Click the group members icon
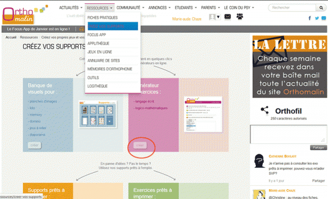 point(240,16)
